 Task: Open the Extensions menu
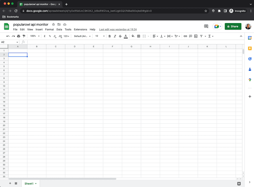80,29
